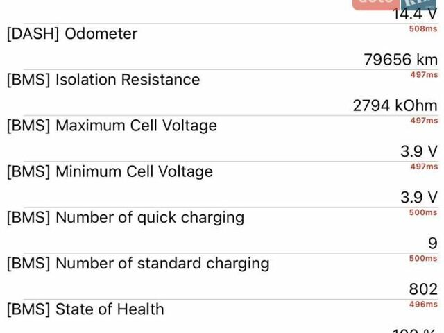The height and width of the screenshot is (333, 444).
Task: Tap the quick charging count value 9
Action: point(432,243)
